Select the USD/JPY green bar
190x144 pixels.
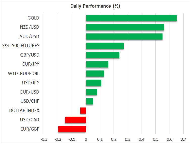click(x=94, y=83)
